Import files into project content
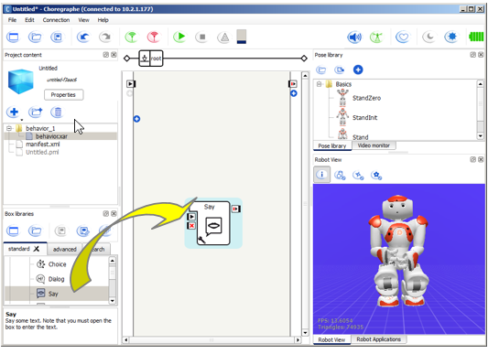Screen dimensions: 488x354 click(36, 112)
